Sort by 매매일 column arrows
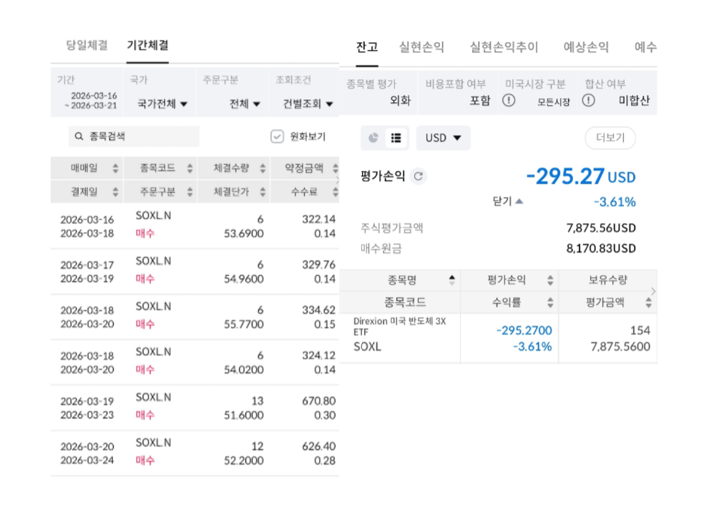This screenshot has width=724, height=525. pos(115,168)
